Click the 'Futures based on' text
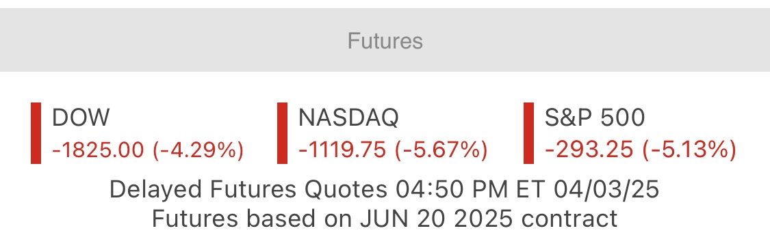 click(x=251, y=219)
